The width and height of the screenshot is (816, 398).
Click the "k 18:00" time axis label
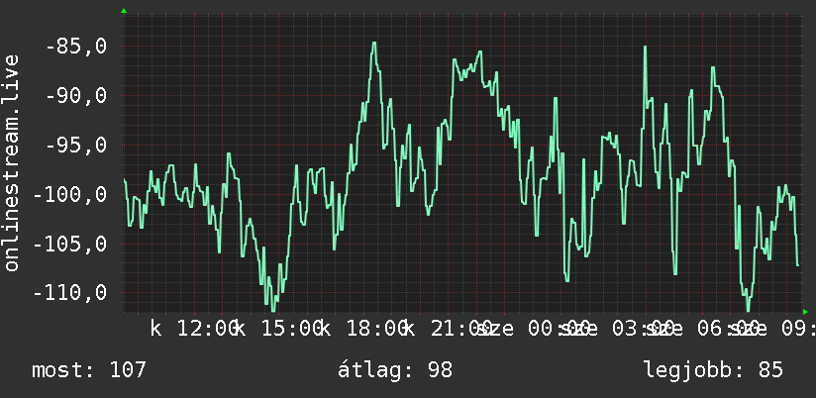[x=363, y=329]
